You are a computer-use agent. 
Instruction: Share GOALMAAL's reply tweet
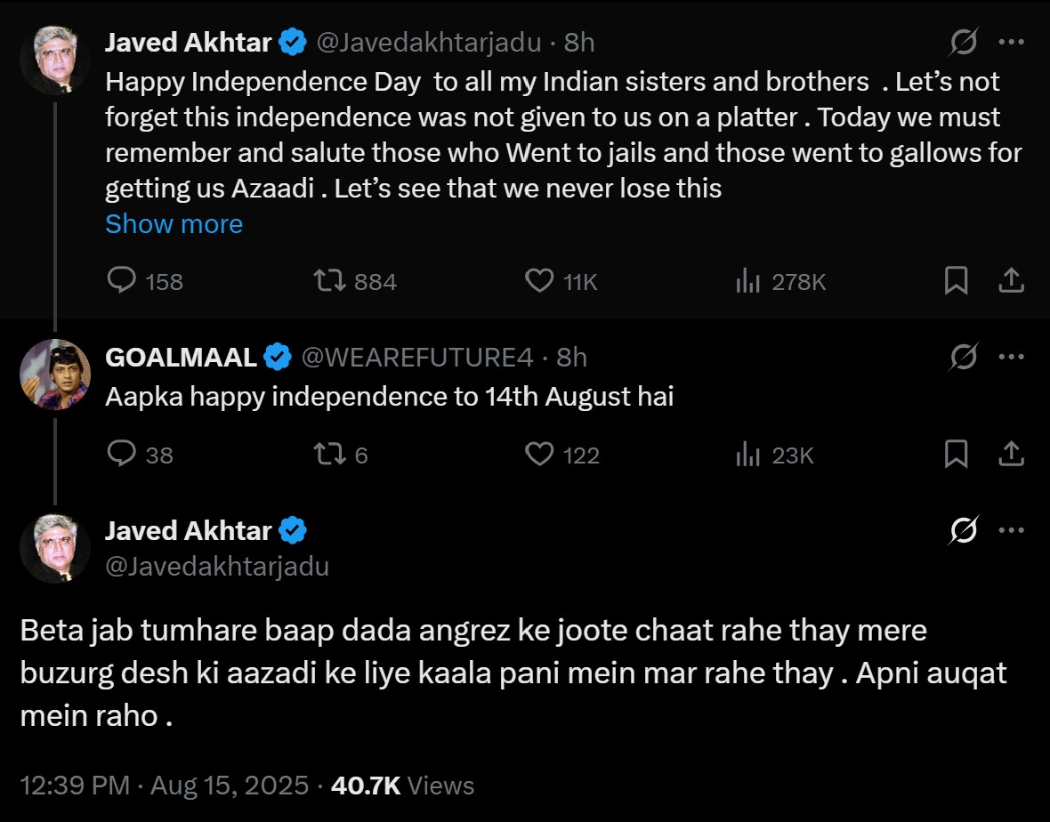pyautogui.click(x=1010, y=455)
